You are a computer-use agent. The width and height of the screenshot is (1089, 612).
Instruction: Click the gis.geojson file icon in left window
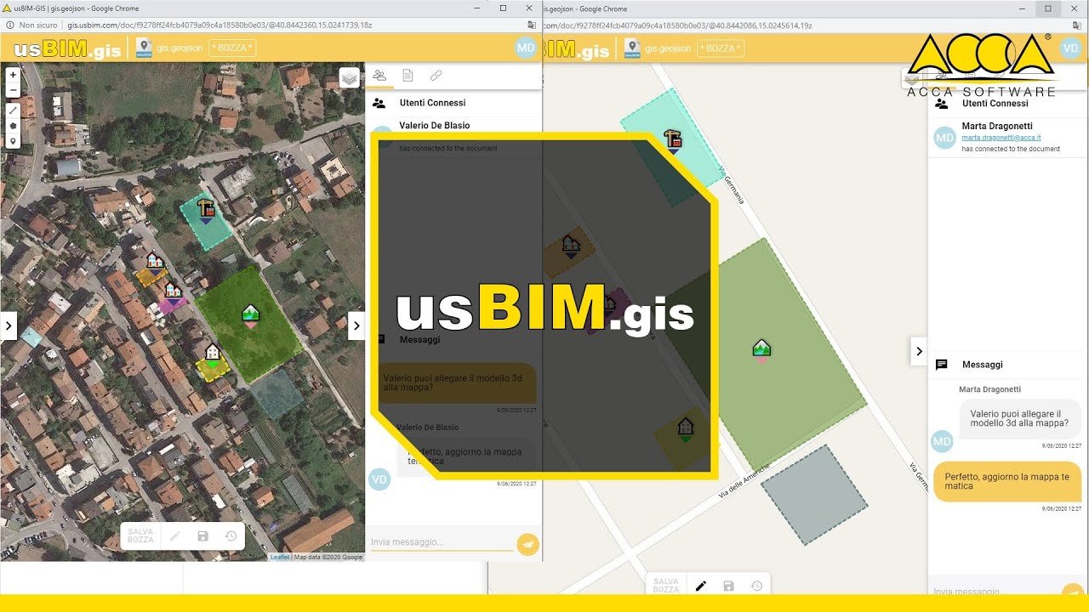pos(144,48)
